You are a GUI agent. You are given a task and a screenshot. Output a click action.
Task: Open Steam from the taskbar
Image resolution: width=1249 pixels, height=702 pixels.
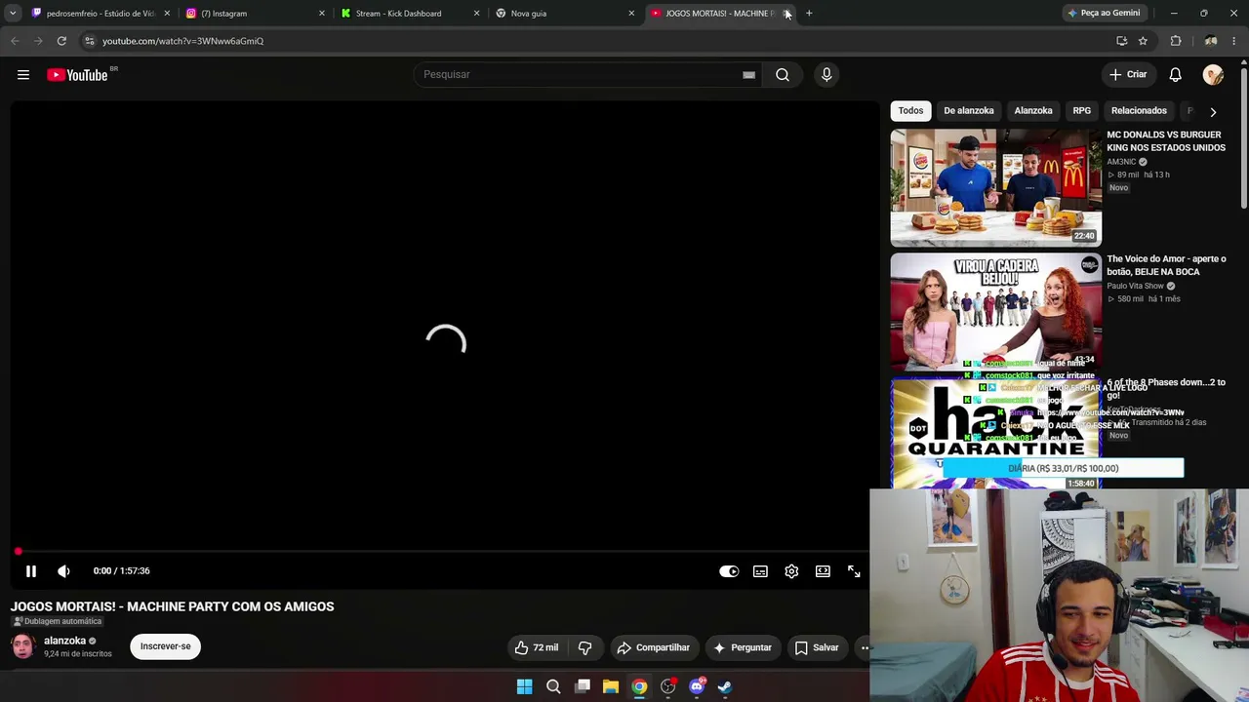tap(725, 686)
